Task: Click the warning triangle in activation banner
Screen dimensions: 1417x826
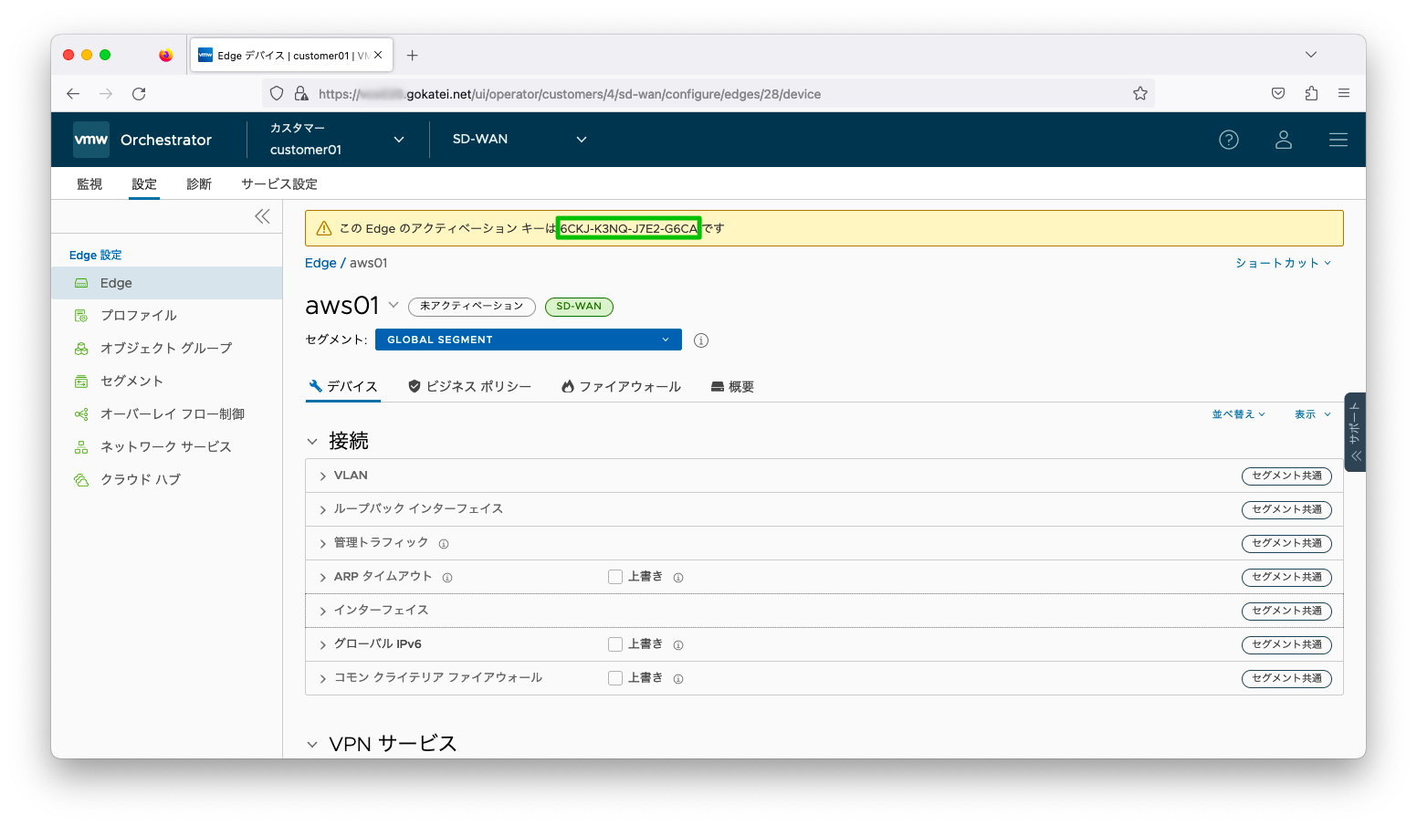Action: click(x=323, y=228)
